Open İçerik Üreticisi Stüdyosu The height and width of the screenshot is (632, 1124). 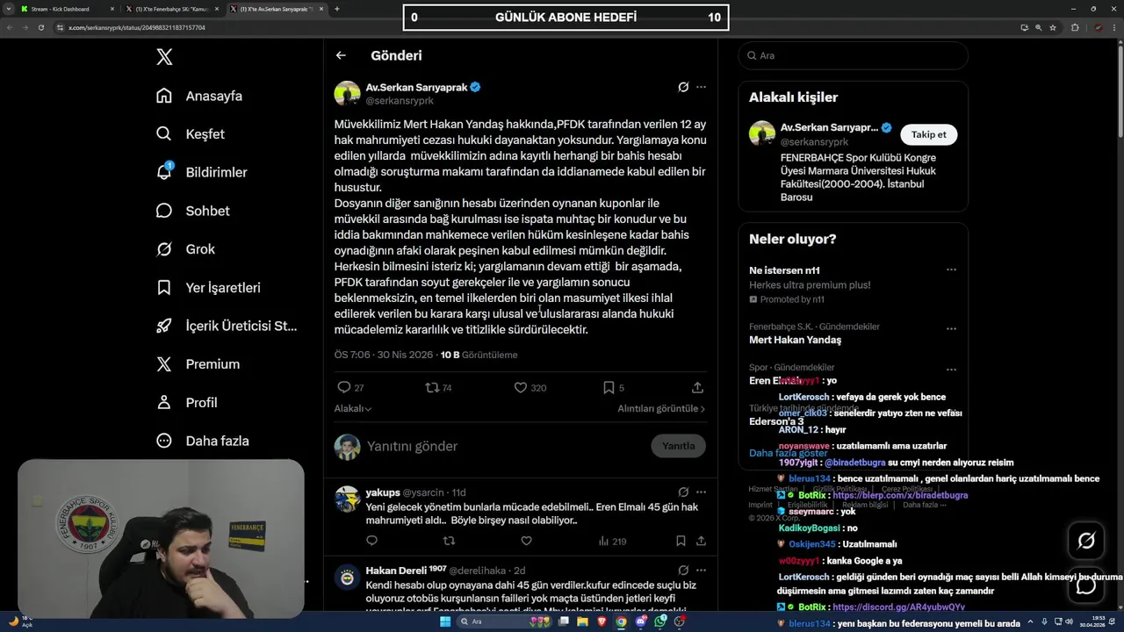(227, 326)
